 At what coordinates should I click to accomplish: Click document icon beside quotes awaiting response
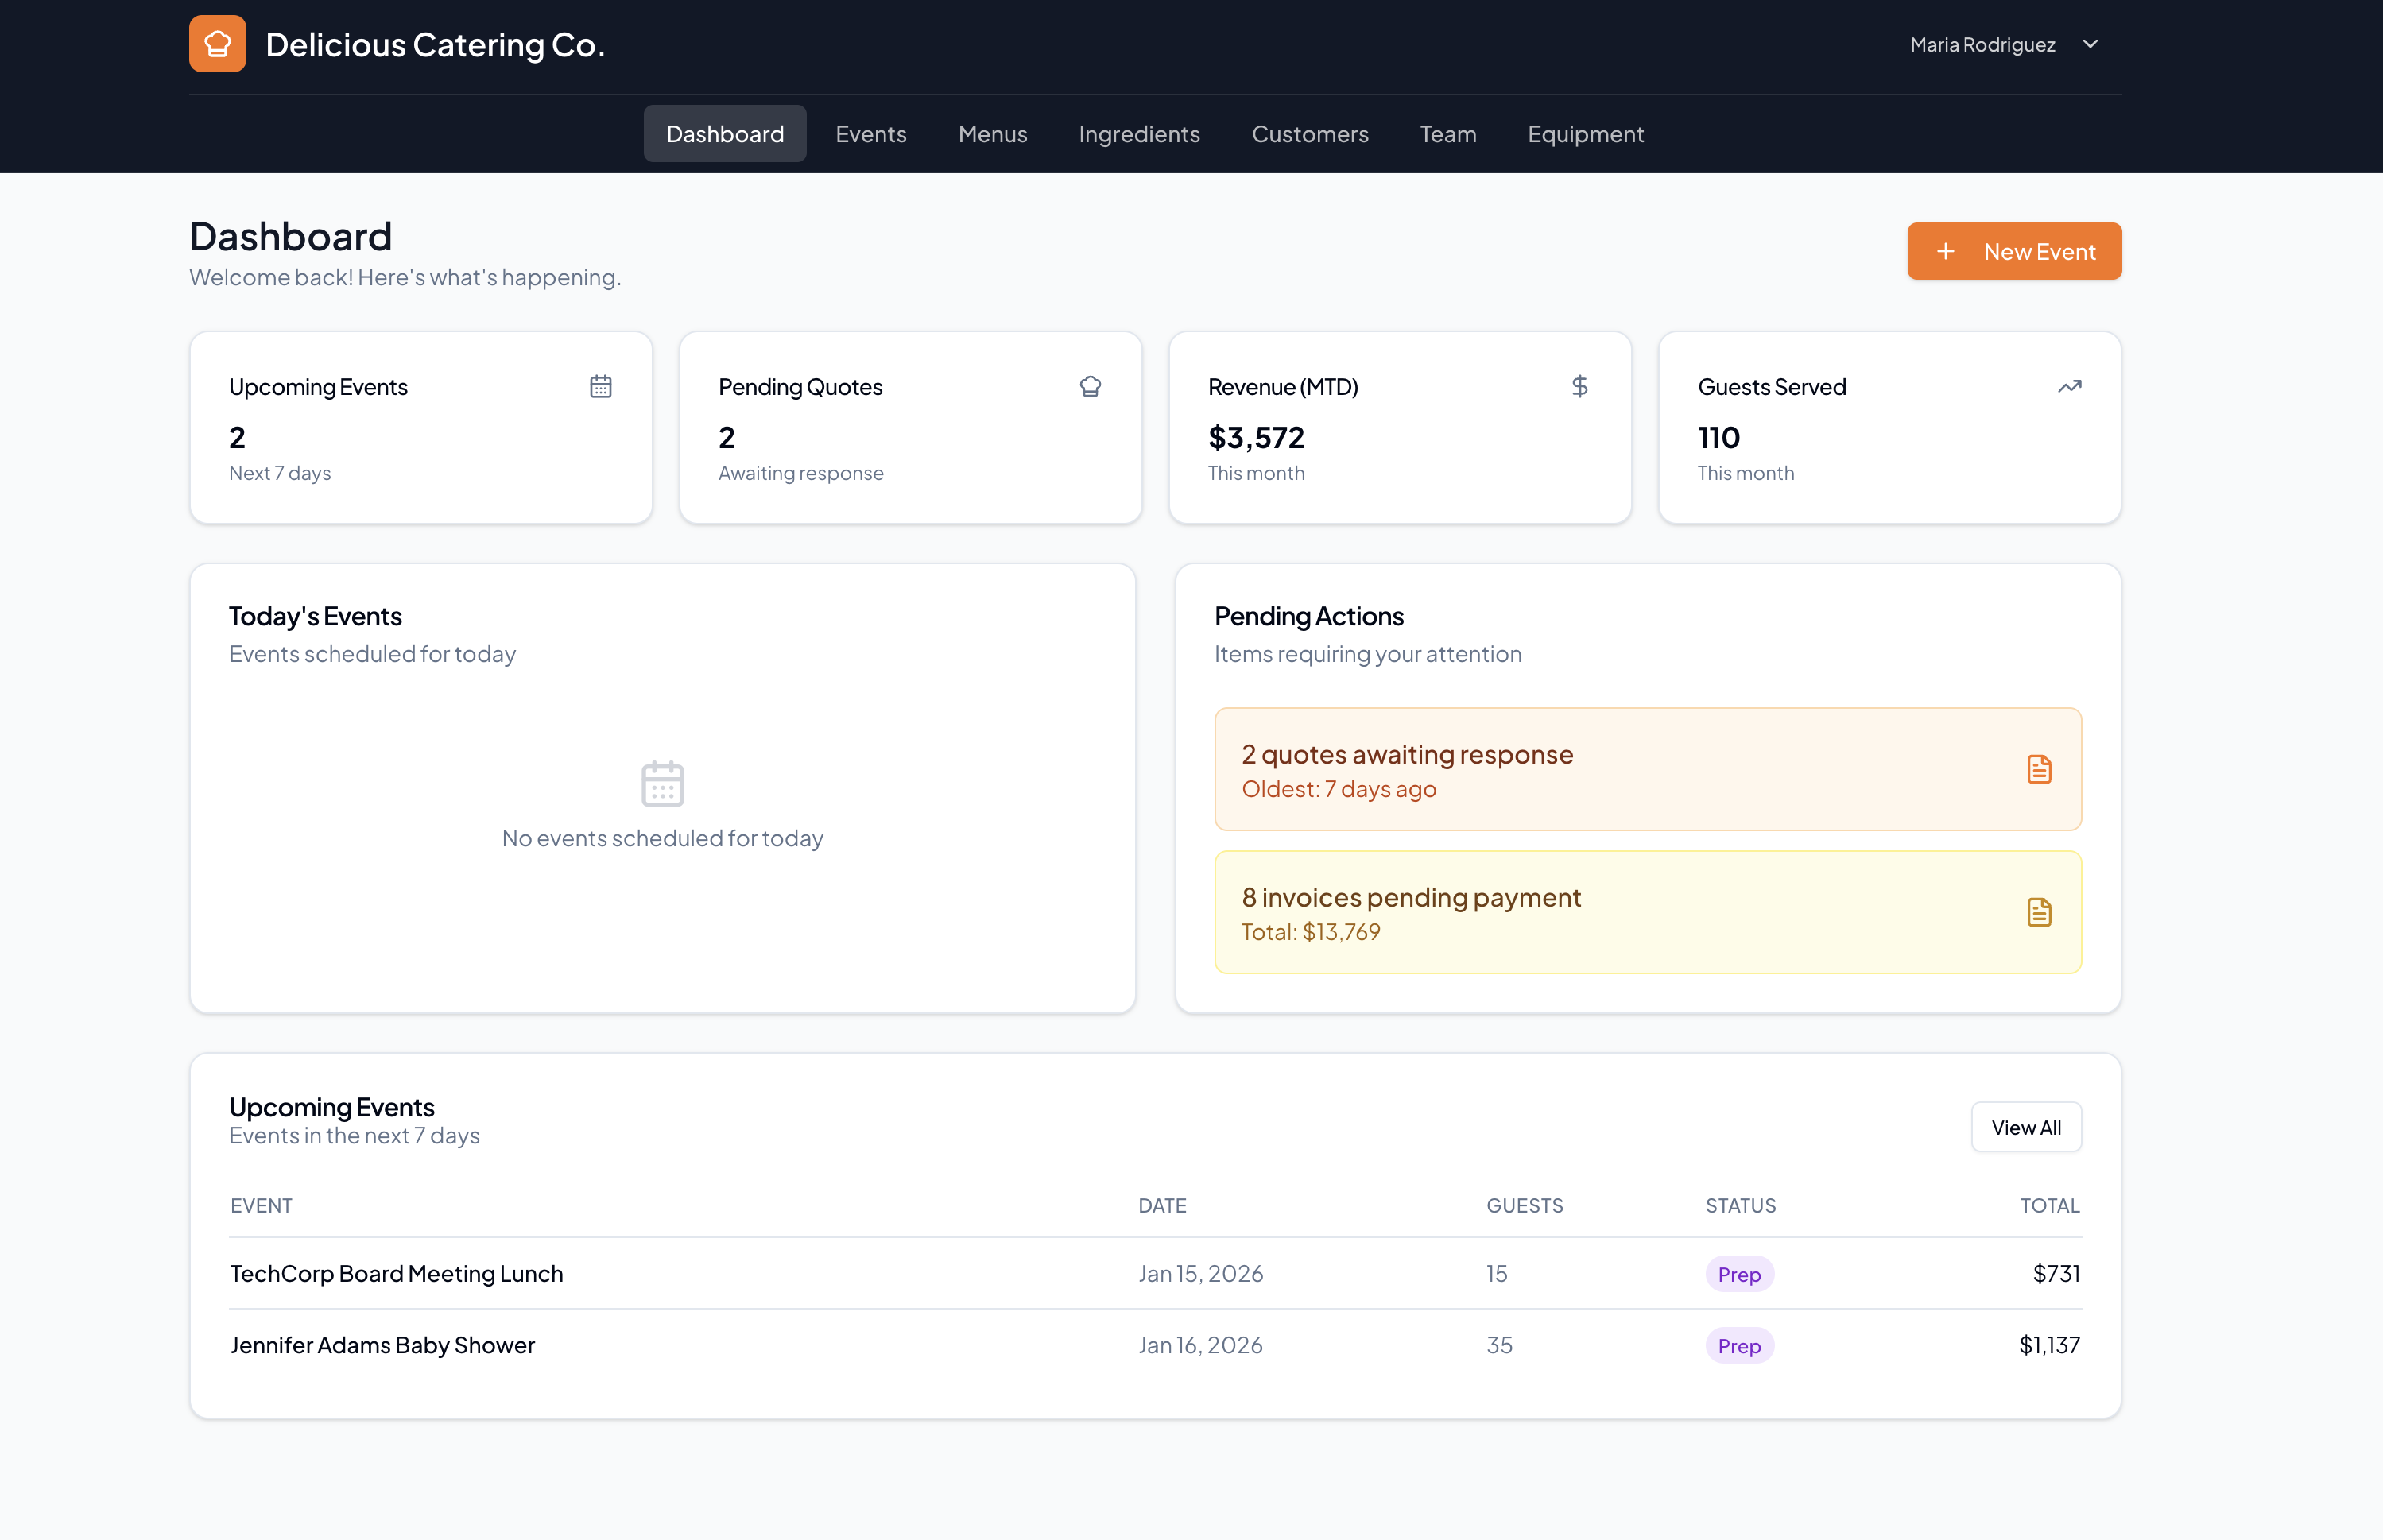point(2038,769)
